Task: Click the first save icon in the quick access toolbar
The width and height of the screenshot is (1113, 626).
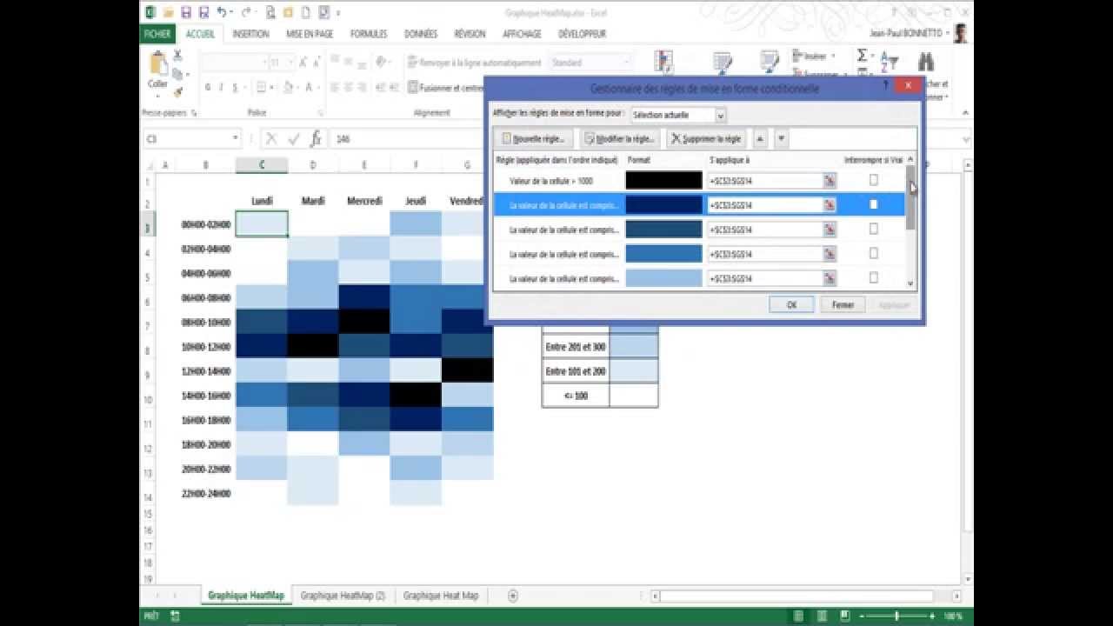Action: (185, 12)
